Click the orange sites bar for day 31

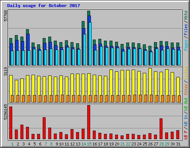point(179,99)
